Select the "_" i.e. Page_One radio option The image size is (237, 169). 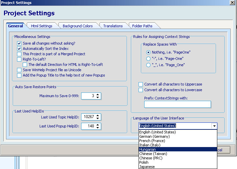point(149,65)
